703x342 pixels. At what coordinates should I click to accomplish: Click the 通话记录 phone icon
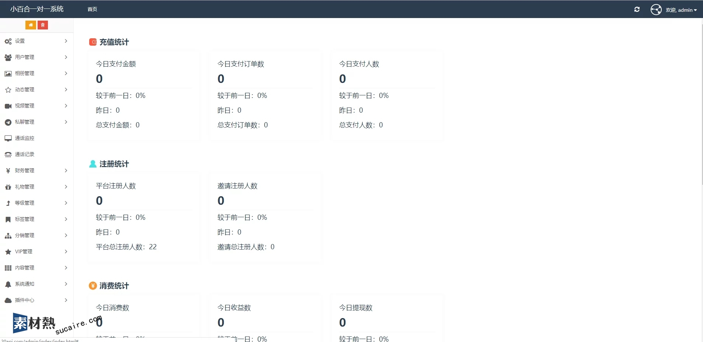(8, 155)
